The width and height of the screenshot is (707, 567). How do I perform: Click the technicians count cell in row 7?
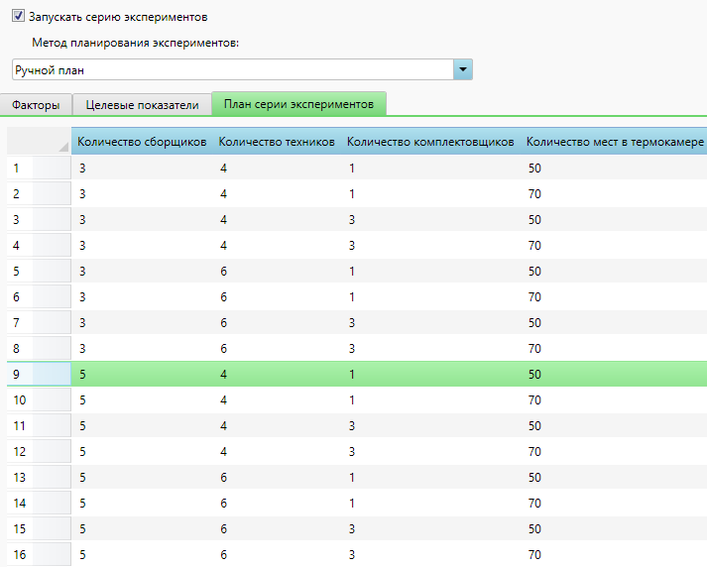pos(276,322)
